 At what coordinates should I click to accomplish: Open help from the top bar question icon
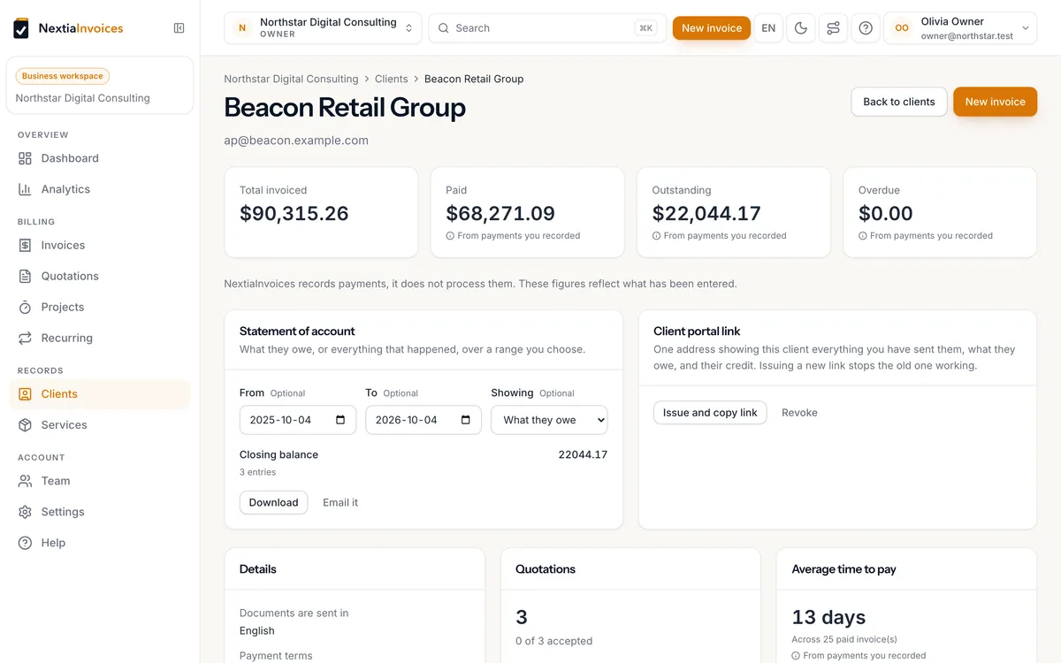coord(866,28)
